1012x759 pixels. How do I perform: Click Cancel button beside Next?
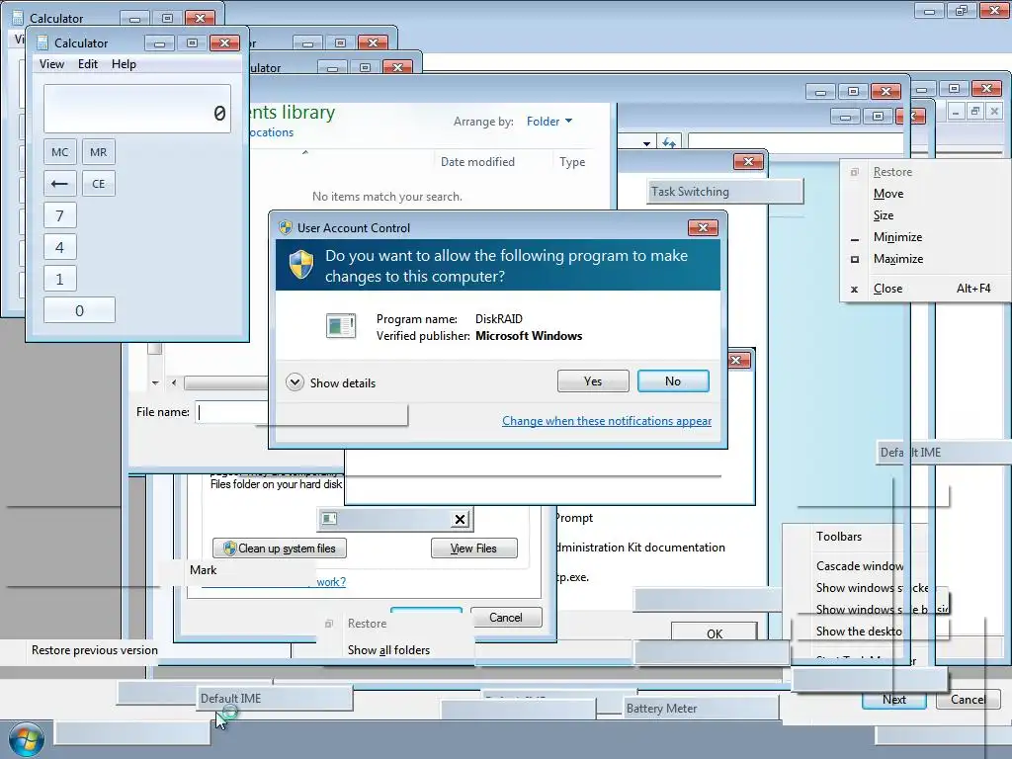click(x=968, y=700)
